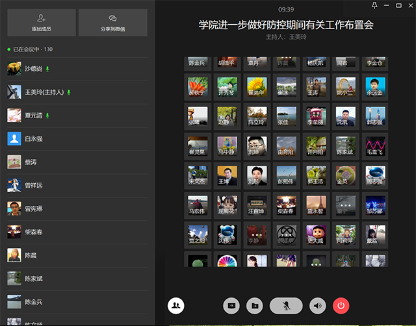Click 白永强's blue default avatar
The height and width of the screenshot is (326, 416).
(14, 138)
